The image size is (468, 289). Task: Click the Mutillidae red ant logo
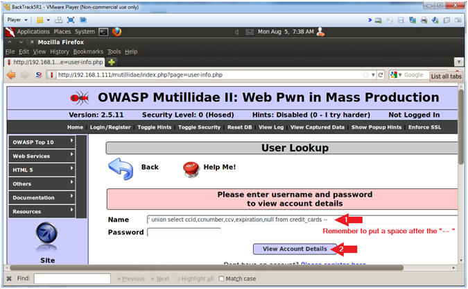(x=80, y=98)
